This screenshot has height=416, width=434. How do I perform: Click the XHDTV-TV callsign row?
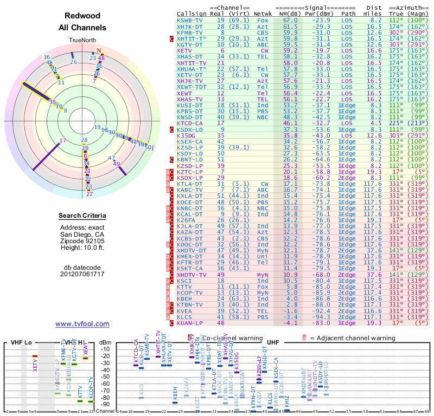click(x=303, y=275)
